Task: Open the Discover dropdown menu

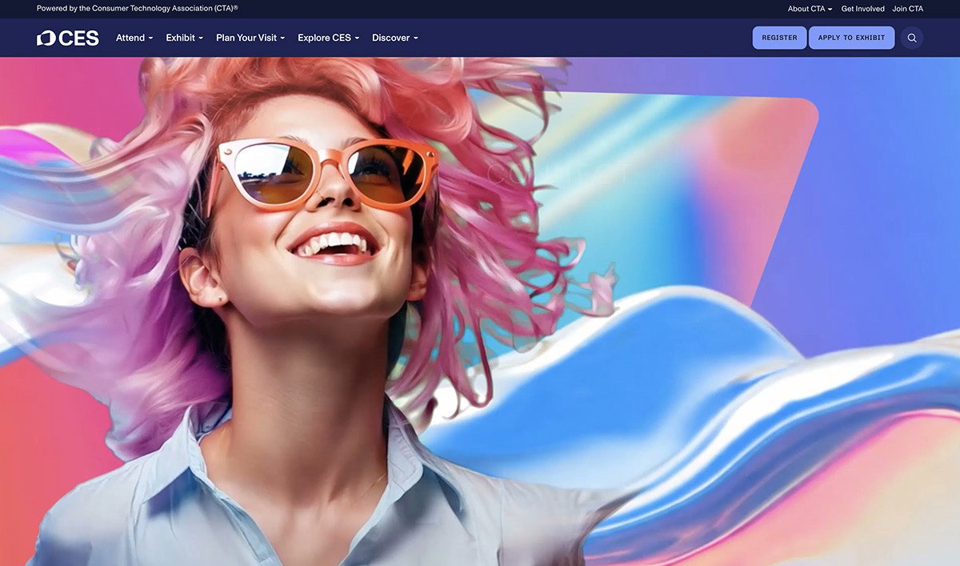Action: pos(395,38)
